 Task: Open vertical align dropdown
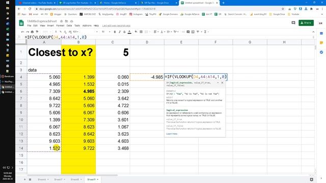[162, 32]
